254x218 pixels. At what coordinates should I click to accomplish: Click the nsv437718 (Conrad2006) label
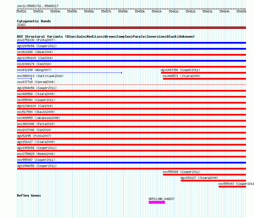coord(36,82)
